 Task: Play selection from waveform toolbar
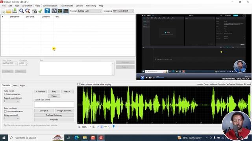pyautogui.click(x=98, y=127)
